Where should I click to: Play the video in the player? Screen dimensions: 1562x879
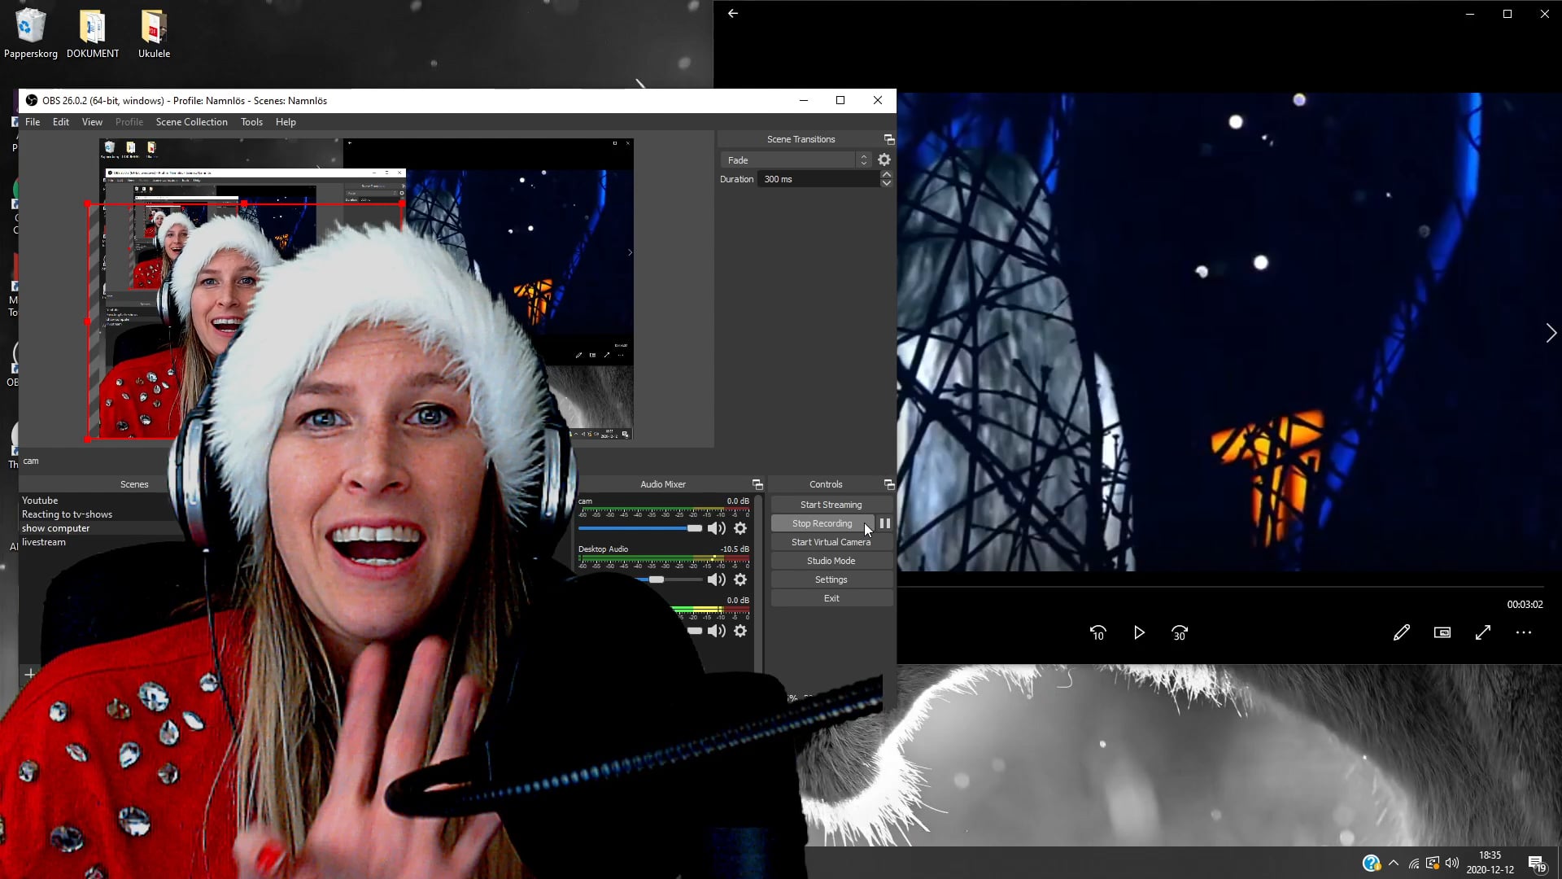pyautogui.click(x=1139, y=632)
